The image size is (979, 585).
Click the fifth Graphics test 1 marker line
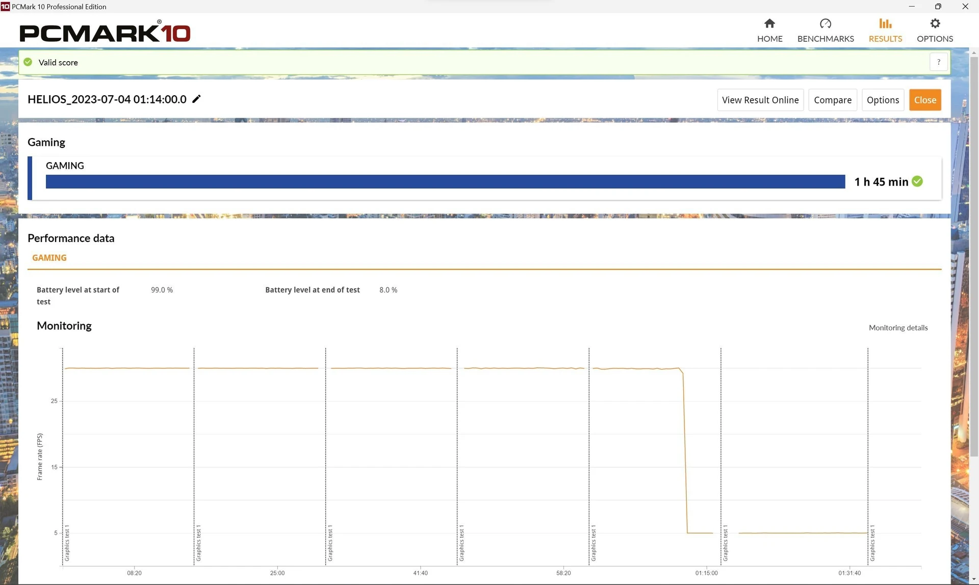point(589,456)
